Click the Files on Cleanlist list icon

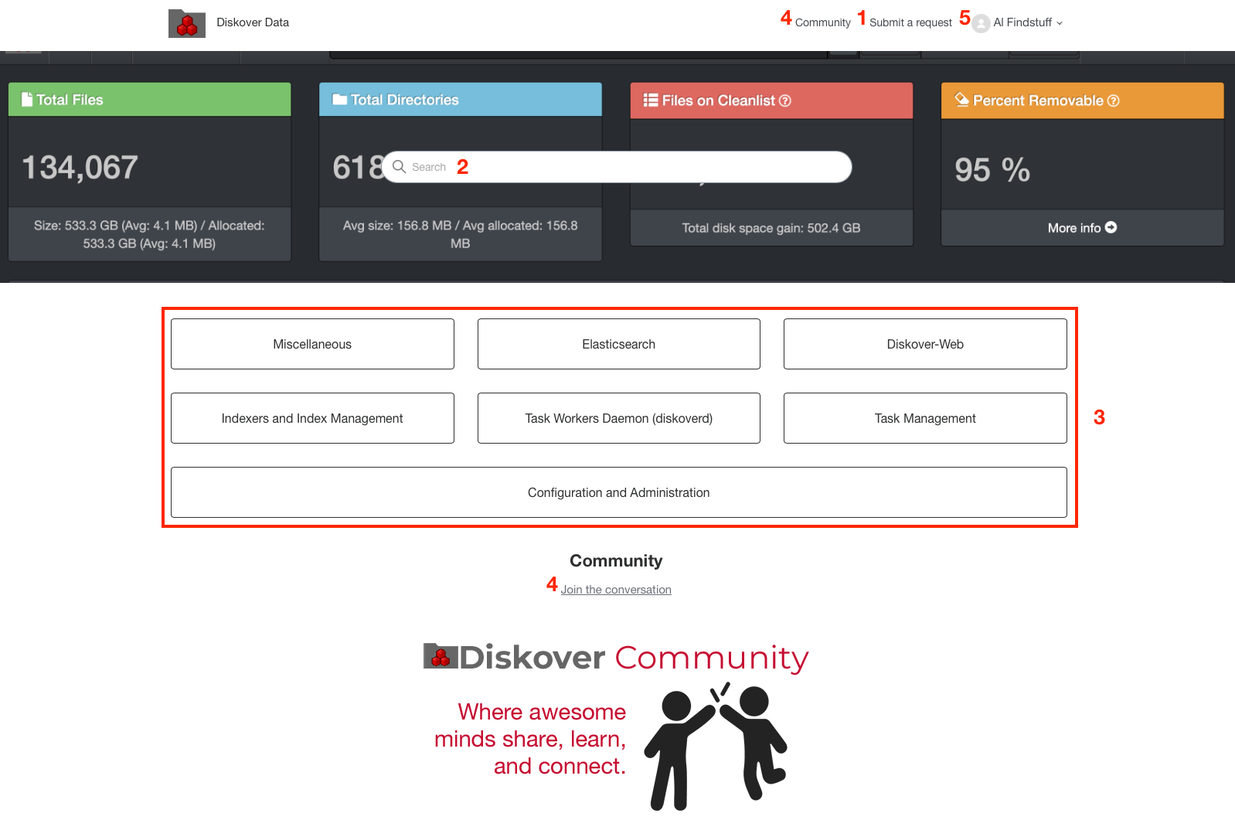pos(651,100)
